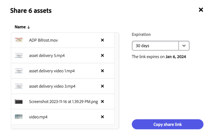Click the 30 days expiration field
This screenshot has width=214, height=139.
click(155, 46)
